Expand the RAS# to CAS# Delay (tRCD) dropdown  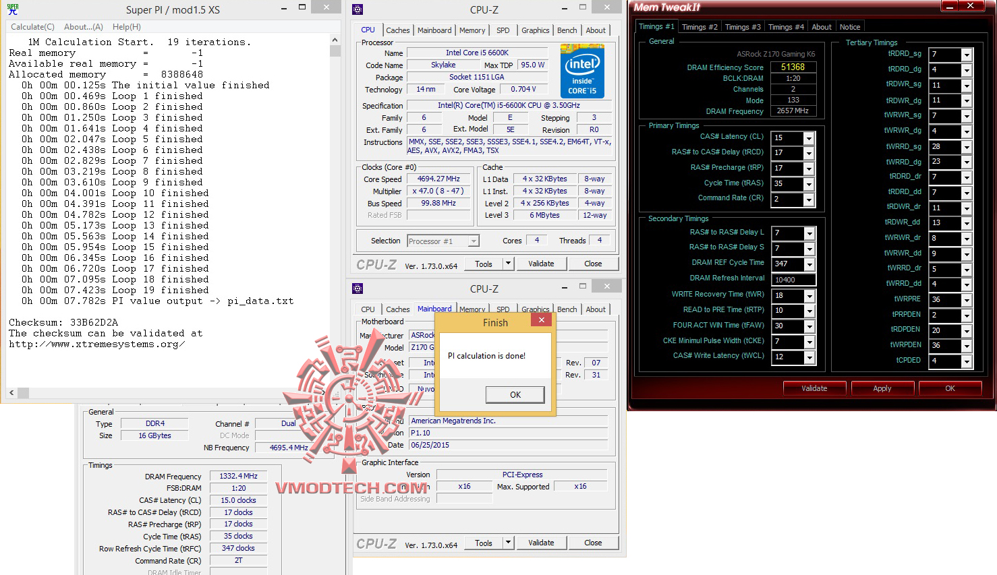(x=809, y=154)
